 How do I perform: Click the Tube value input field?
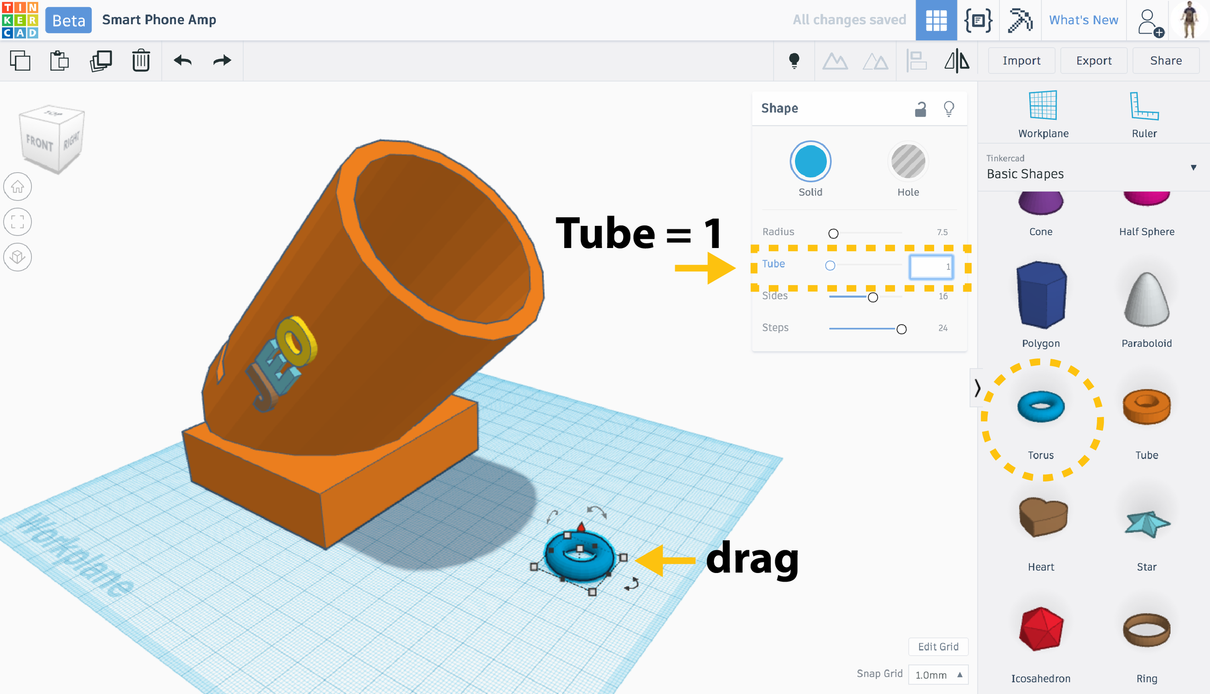[x=931, y=267]
